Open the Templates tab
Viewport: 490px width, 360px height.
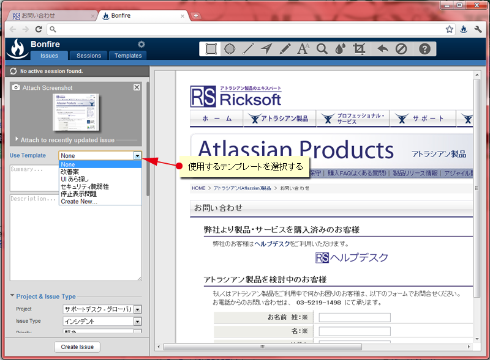point(128,56)
